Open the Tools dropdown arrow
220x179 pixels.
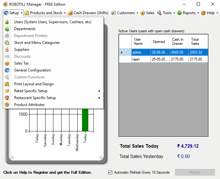point(174,13)
